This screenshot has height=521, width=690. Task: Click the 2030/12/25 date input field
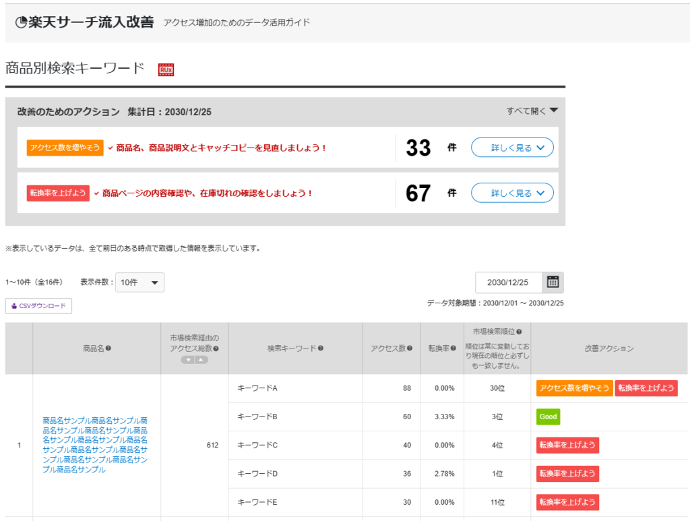[508, 282]
